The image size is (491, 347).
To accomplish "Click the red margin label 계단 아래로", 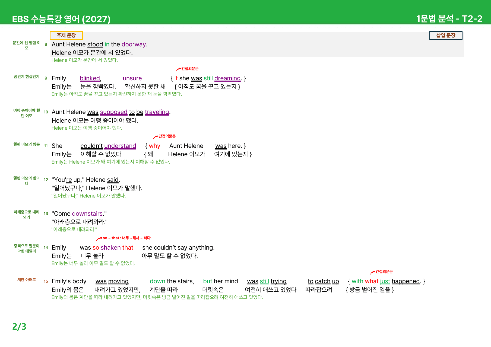I will tap(27, 280).
